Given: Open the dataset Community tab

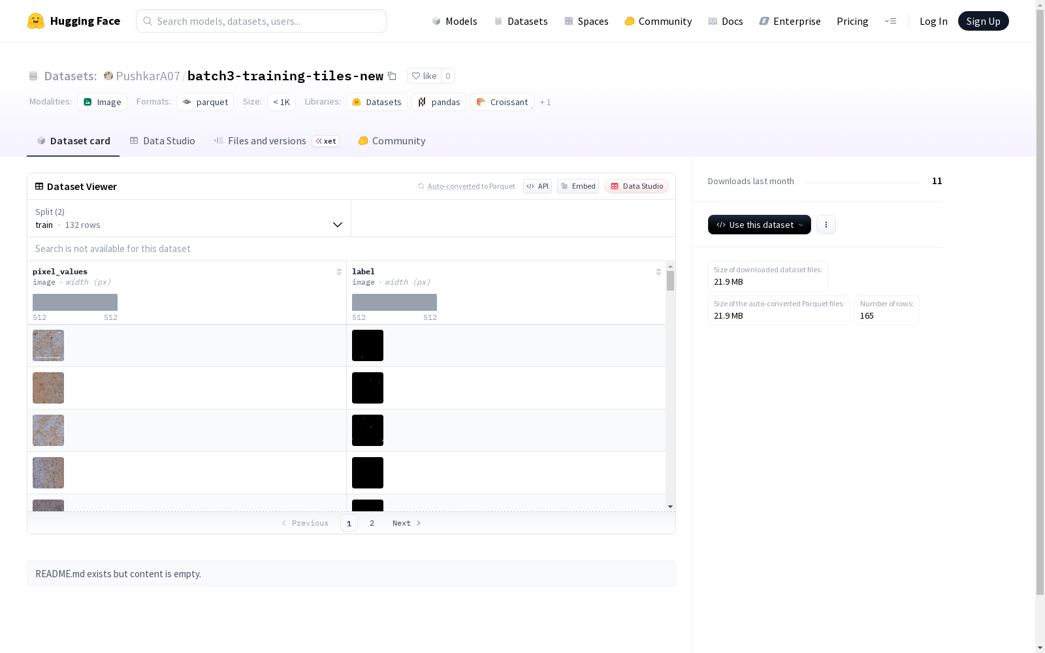Looking at the screenshot, I should pyautogui.click(x=391, y=140).
